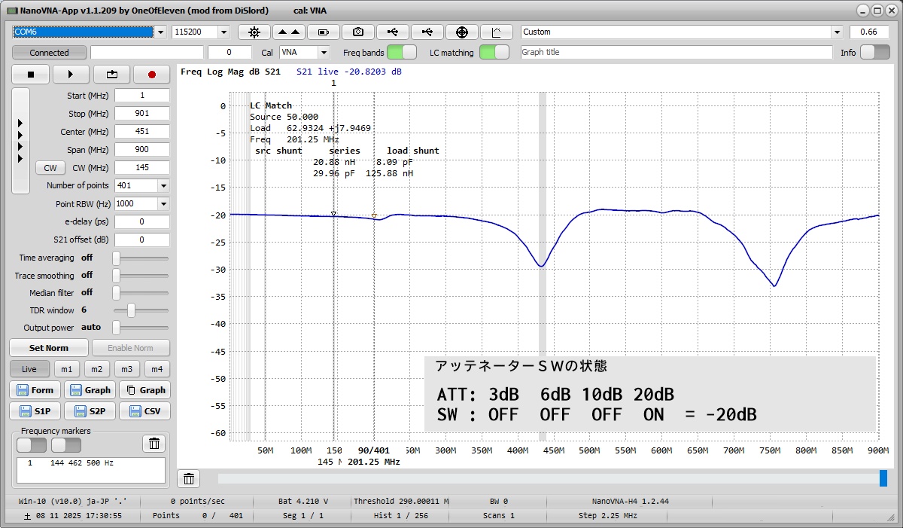Click the crosshair target toolbar icon
Viewport: 903px width, 528px height.
(462, 32)
